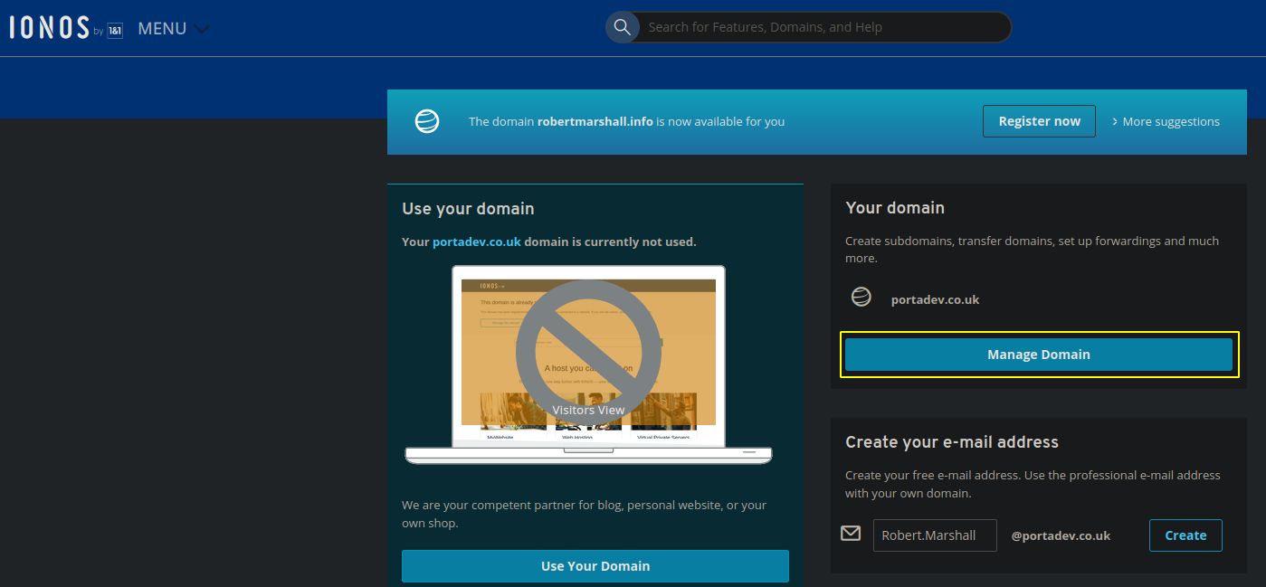Click the @portadev.co.uk e-mail suffix text
Image resolution: width=1266 pixels, height=587 pixels.
[1061, 535]
